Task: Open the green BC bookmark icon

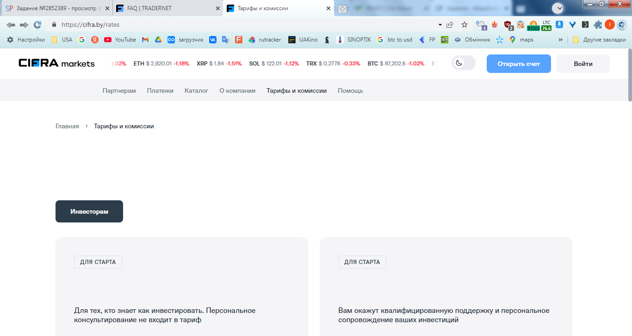Action: (445, 40)
